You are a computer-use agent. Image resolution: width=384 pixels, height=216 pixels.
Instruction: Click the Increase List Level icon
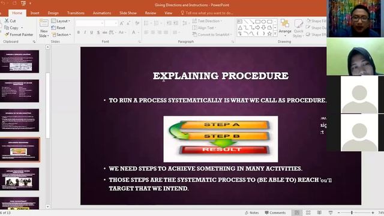[176, 23]
